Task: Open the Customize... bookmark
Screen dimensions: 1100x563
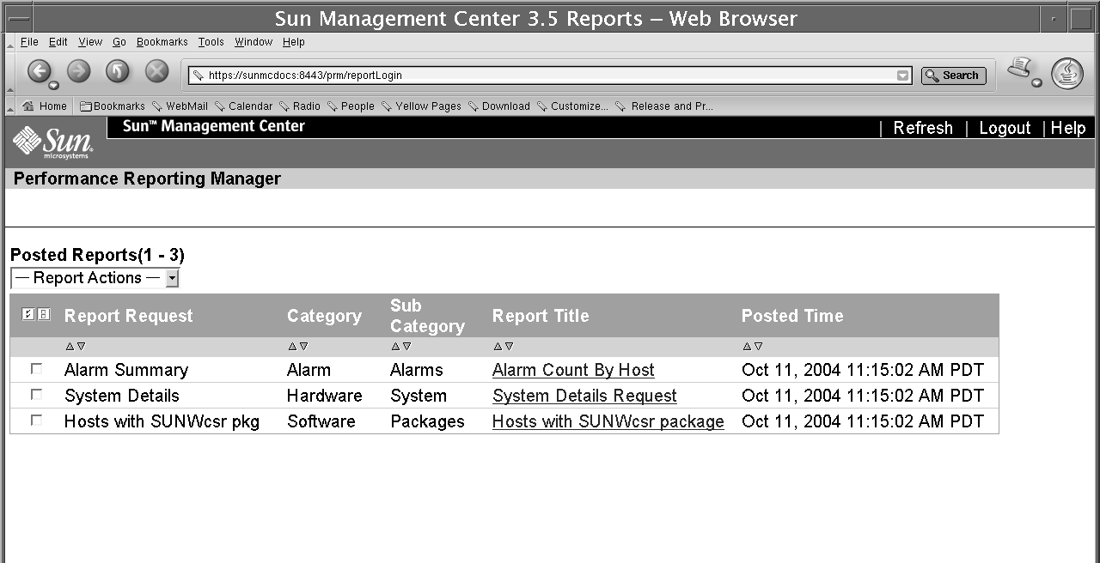Action: 572,106
